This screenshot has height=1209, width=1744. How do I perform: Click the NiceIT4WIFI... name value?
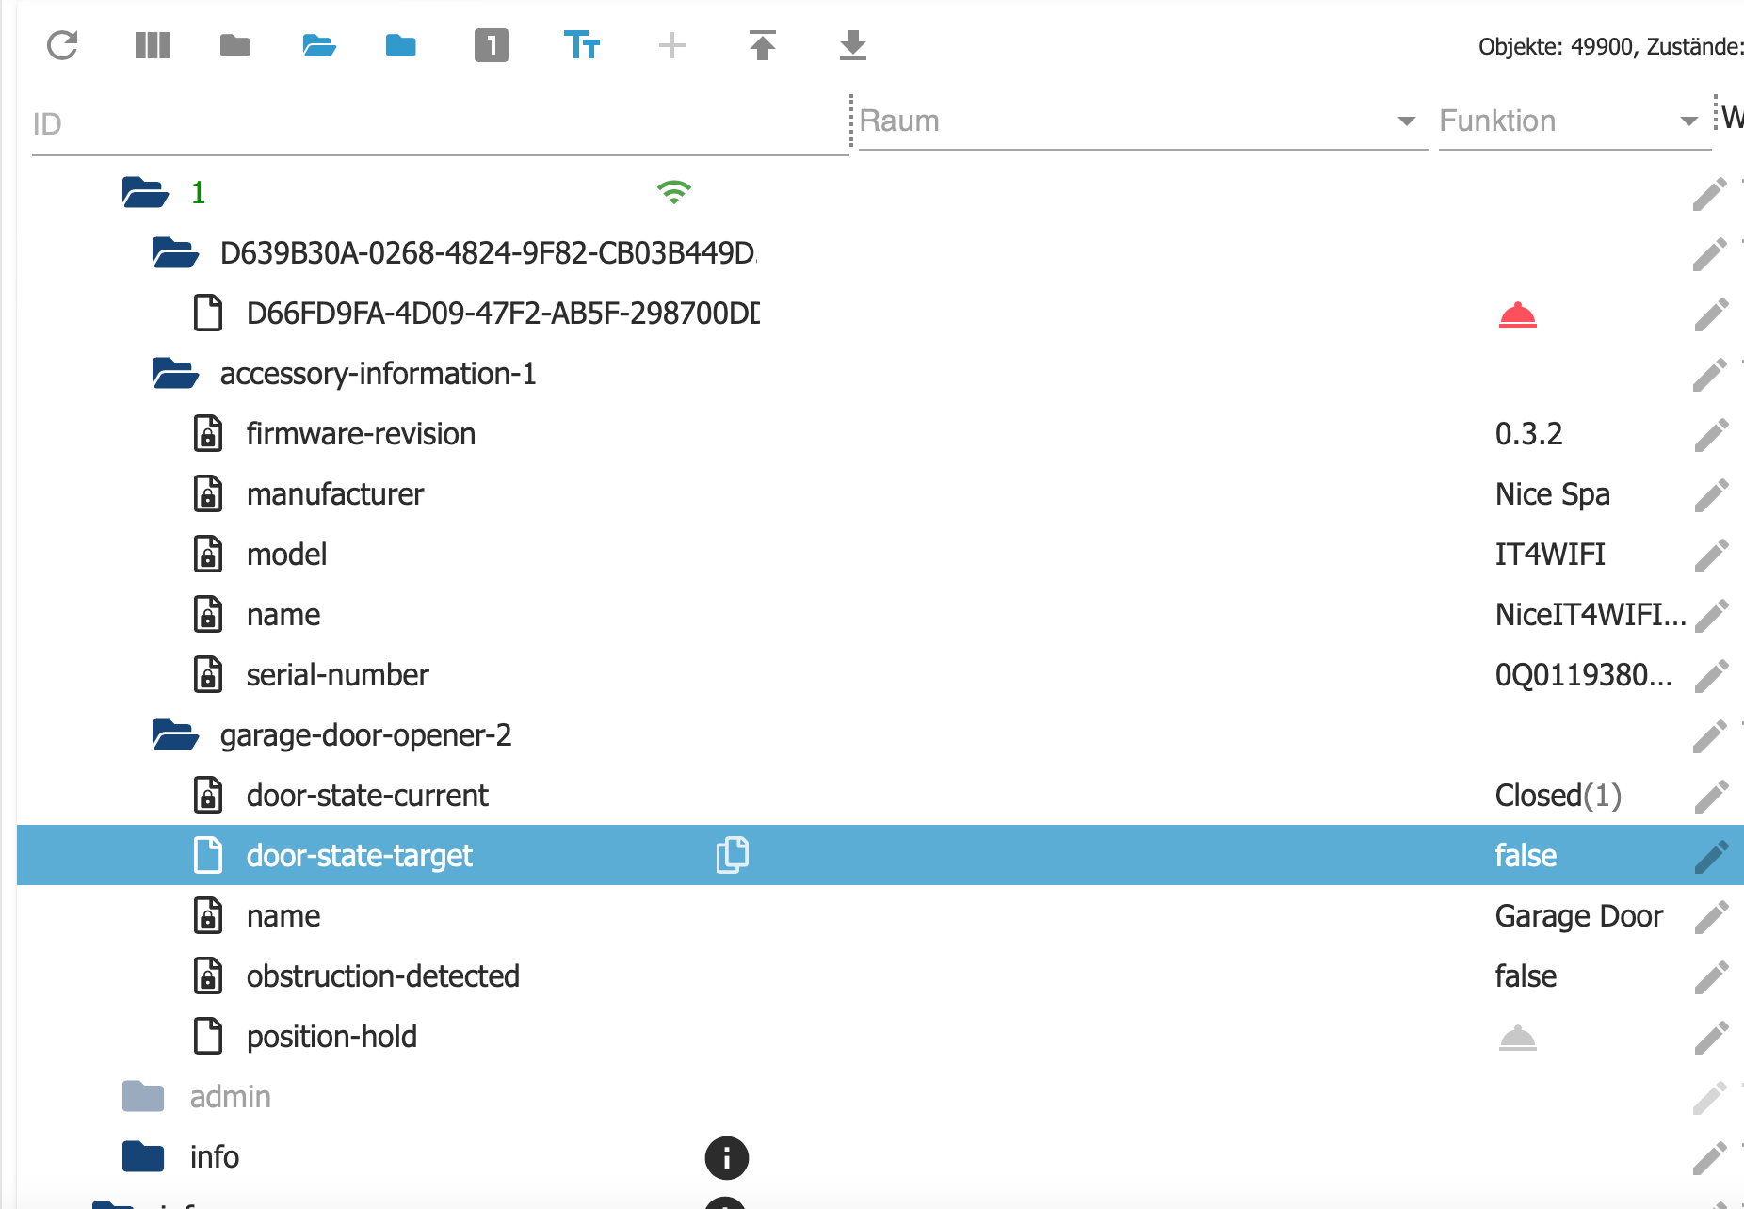(x=1591, y=614)
